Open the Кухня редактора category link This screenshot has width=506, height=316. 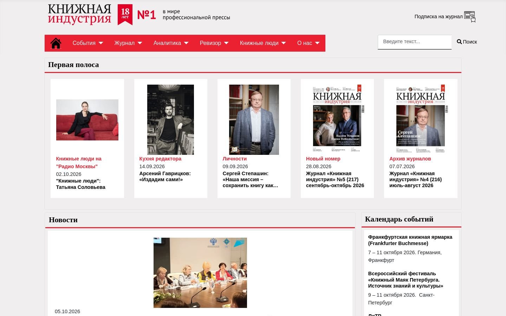click(160, 159)
